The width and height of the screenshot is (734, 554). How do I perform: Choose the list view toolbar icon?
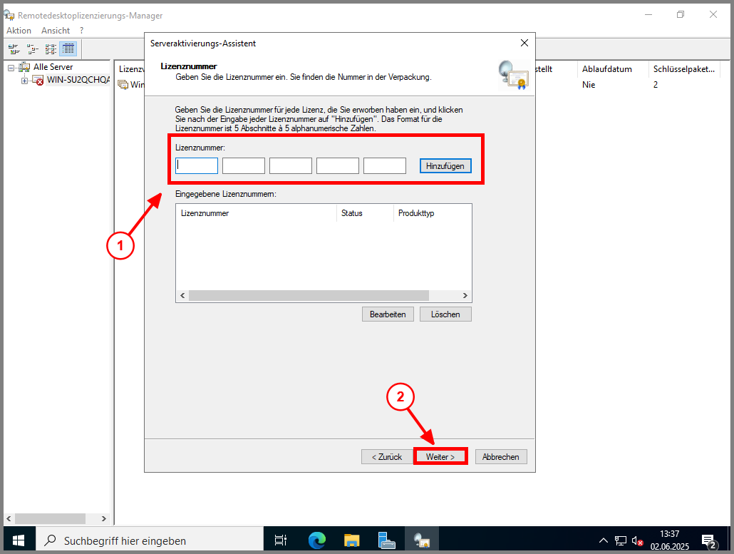coord(51,49)
